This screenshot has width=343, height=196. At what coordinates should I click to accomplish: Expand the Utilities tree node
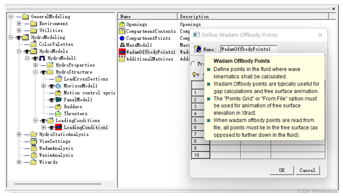pos(19,30)
